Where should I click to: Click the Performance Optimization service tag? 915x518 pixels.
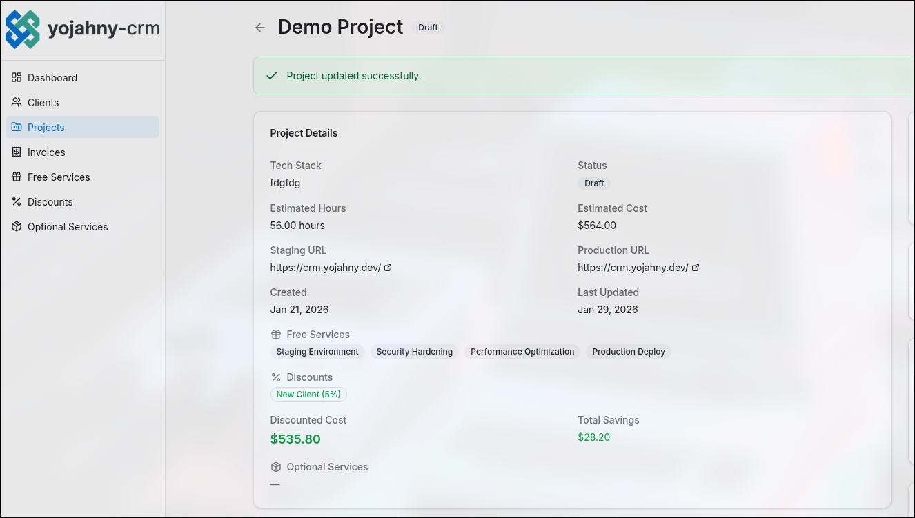click(x=522, y=352)
